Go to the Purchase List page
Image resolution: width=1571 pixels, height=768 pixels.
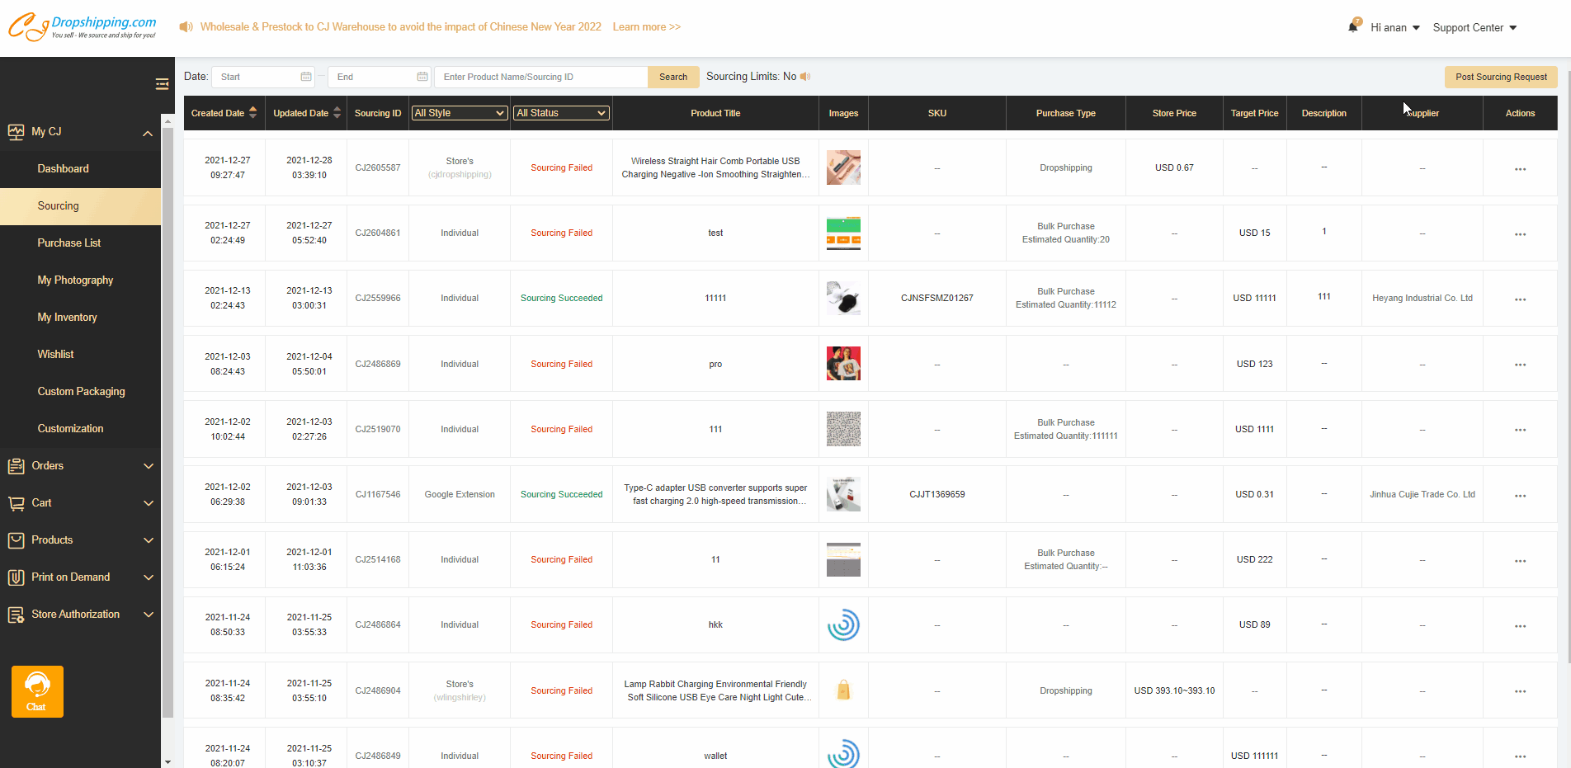point(69,243)
